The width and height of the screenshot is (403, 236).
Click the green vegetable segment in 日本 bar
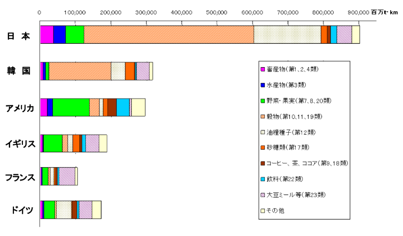point(75,35)
